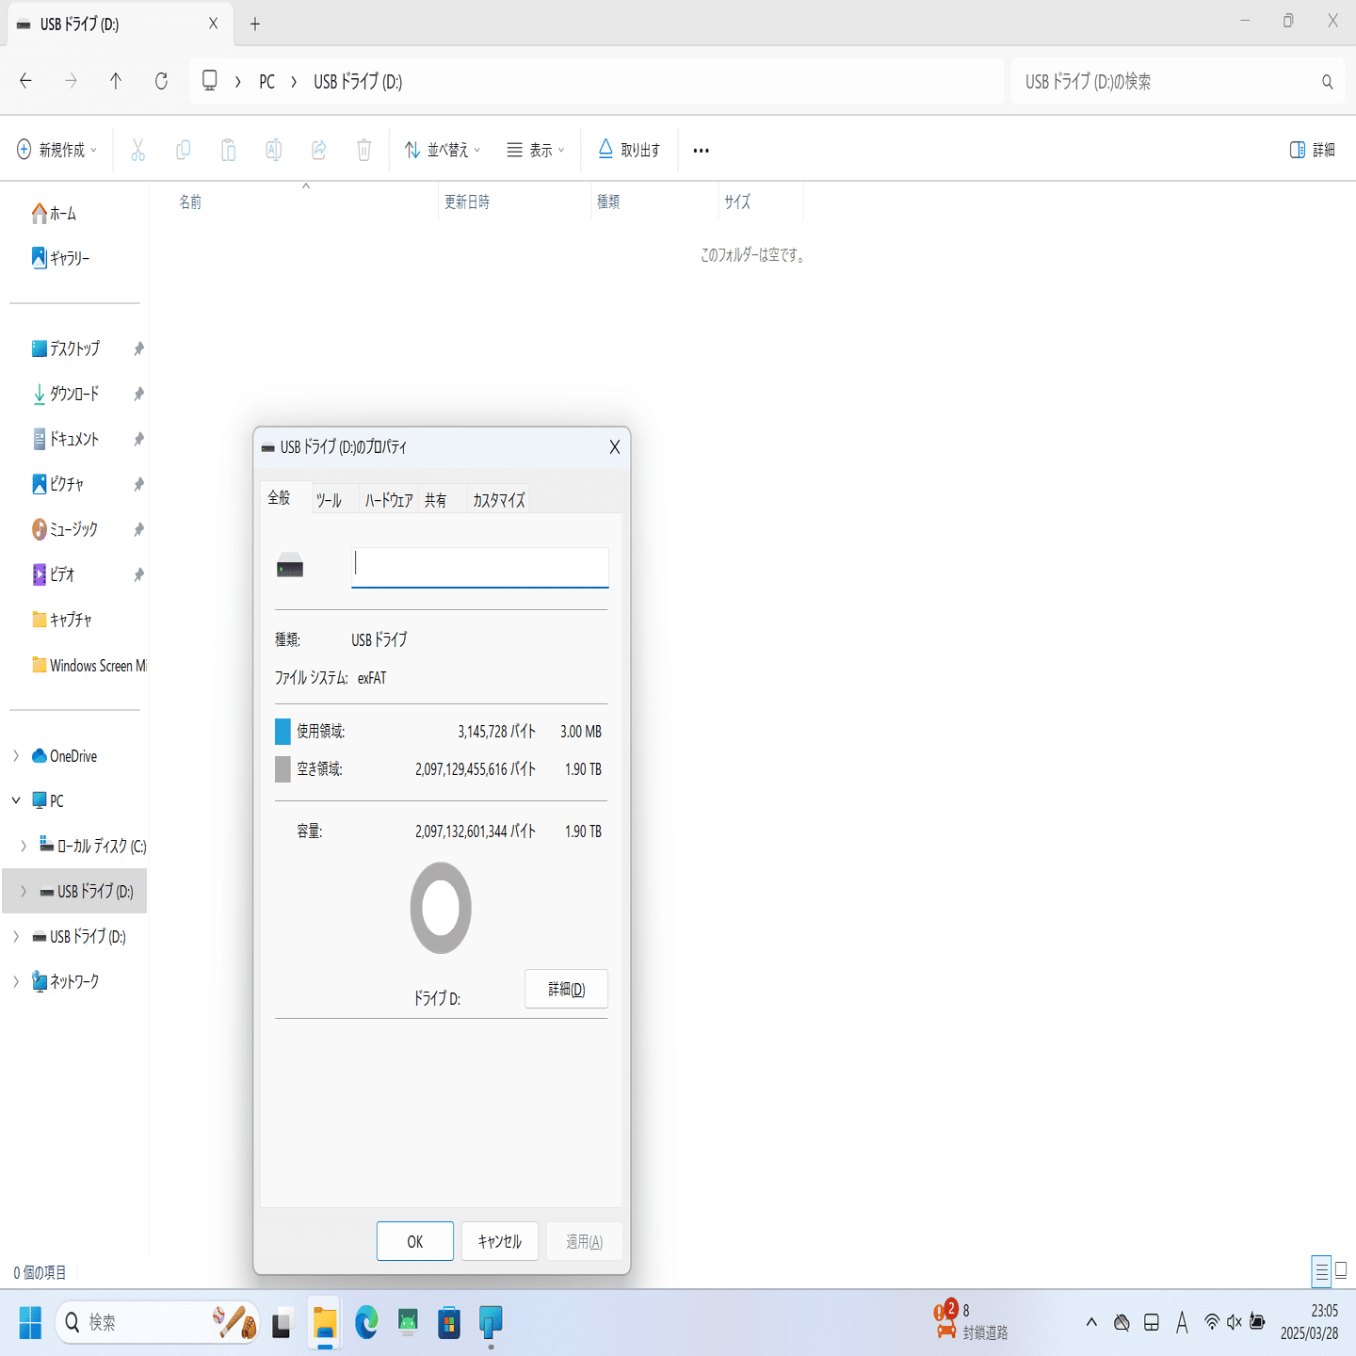The image size is (1356, 1356).
Task: Switch to details list view in status bar
Action: tap(1321, 1271)
